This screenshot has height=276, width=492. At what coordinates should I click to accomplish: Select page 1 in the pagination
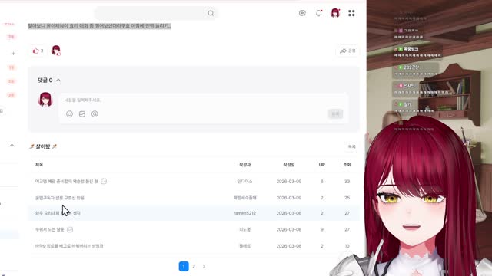click(x=184, y=266)
